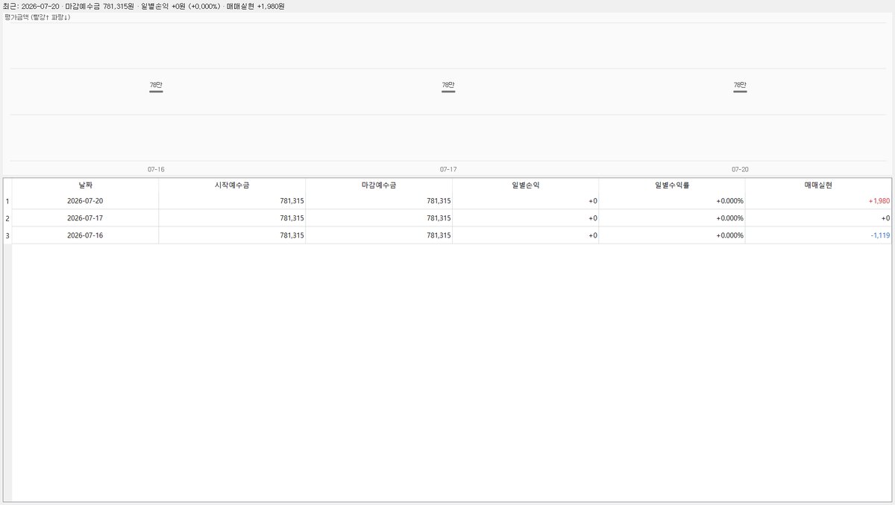Select 마감예수금 781,315 in the 2026-07-16 row
The image size is (895, 505).
pos(379,235)
